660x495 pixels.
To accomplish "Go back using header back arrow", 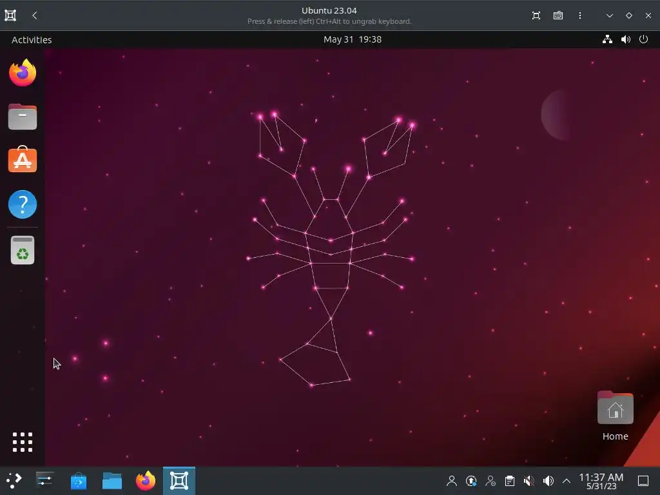I will point(35,15).
